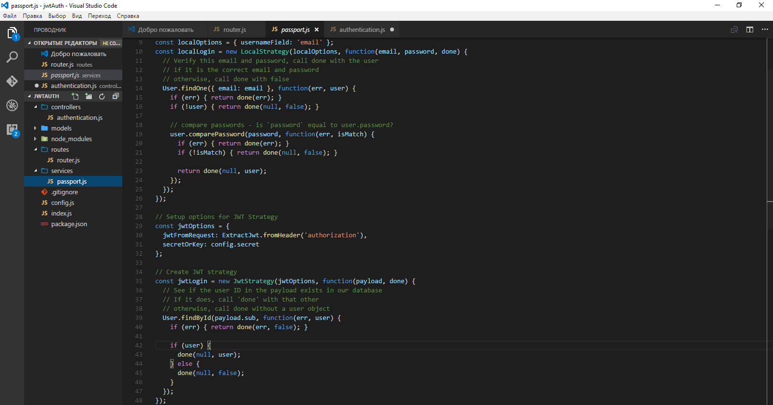Collapse the JWTAUTH project section

[x=29, y=96]
